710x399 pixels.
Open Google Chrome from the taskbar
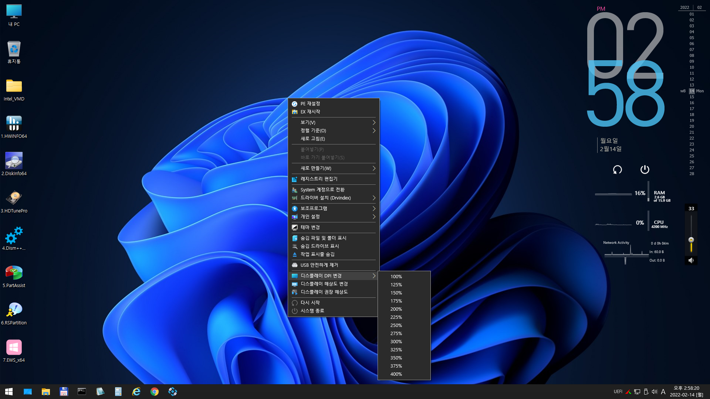coord(155,392)
